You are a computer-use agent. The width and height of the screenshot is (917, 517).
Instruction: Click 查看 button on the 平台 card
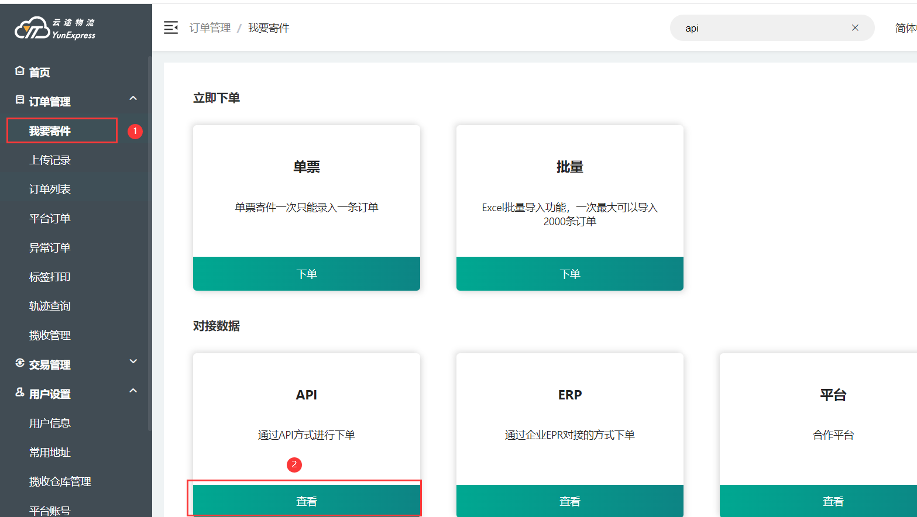tap(818, 501)
